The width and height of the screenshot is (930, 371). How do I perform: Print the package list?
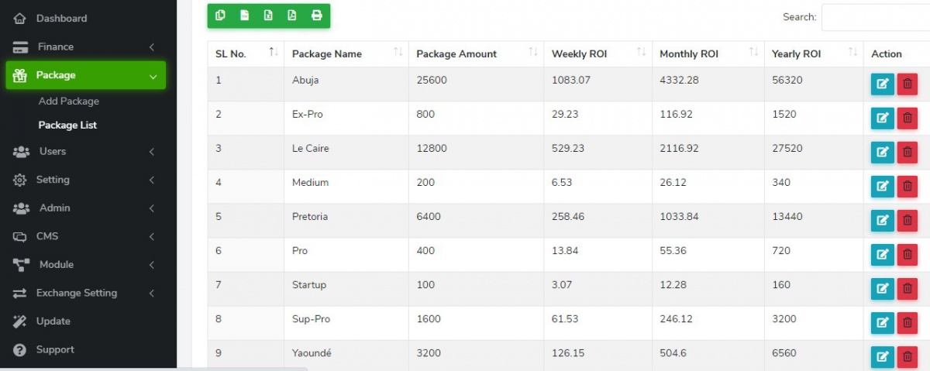click(x=316, y=15)
